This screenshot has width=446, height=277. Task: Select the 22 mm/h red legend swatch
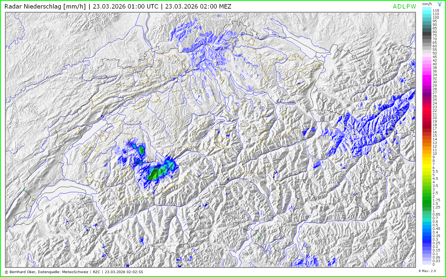(x=427, y=110)
